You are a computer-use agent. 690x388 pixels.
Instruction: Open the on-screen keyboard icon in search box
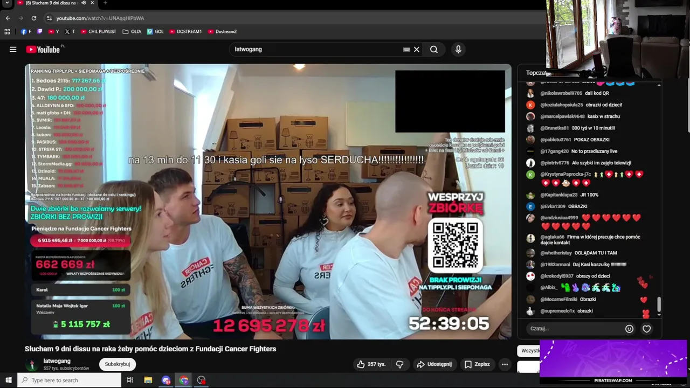406,50
